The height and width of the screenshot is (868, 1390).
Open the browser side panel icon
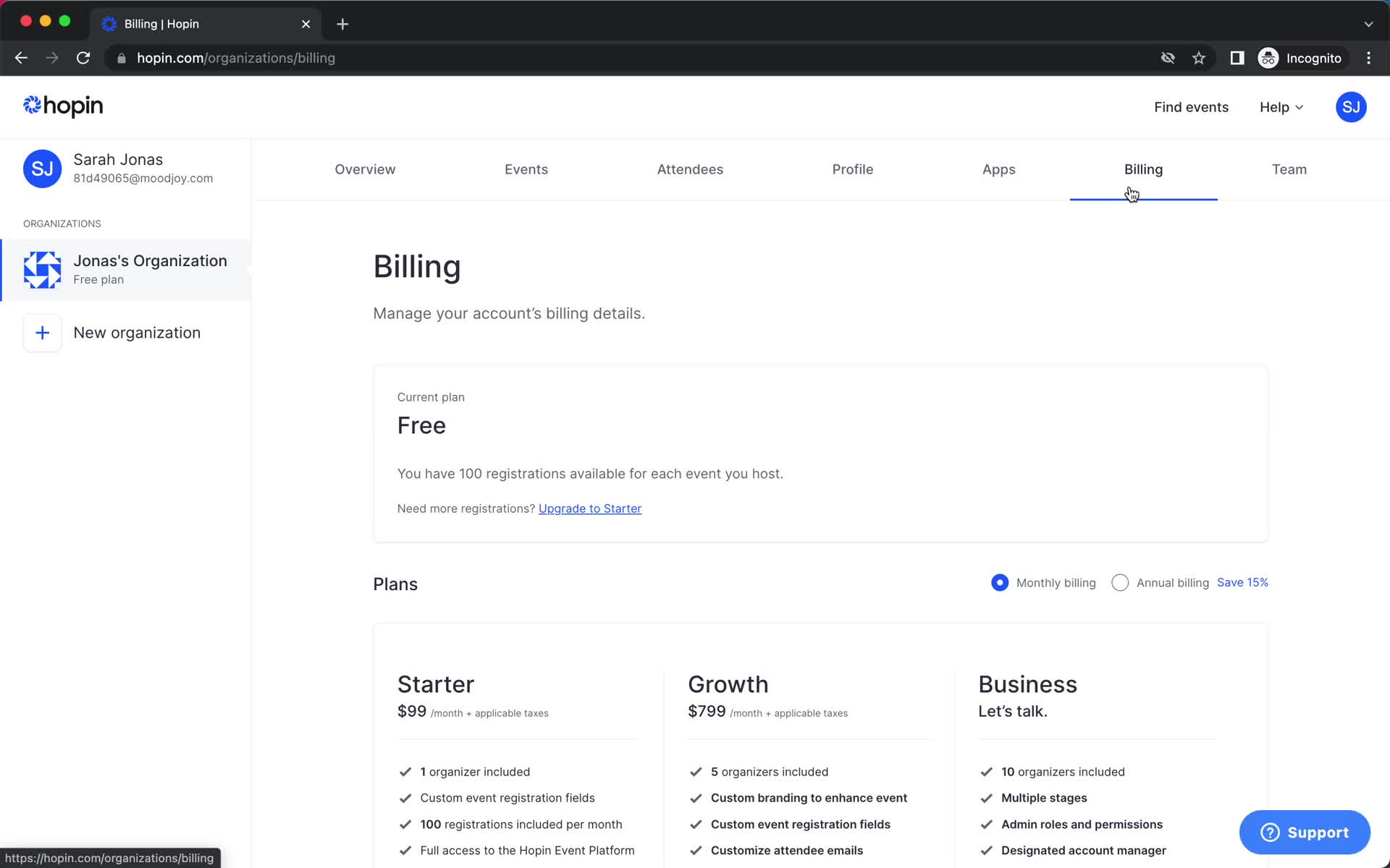(x=1237, y=58)
